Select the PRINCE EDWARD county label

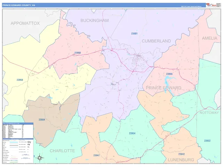163,88
